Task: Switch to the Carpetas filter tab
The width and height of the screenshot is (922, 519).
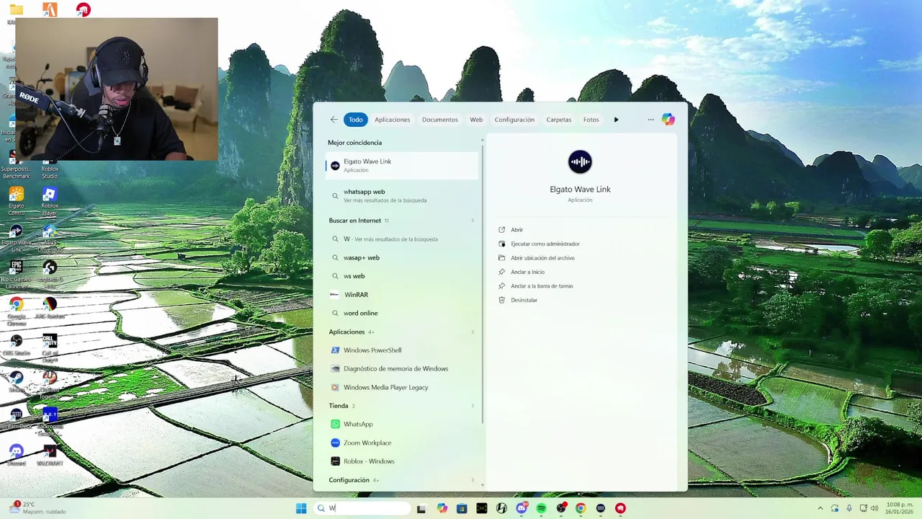Action: point(558,120)
